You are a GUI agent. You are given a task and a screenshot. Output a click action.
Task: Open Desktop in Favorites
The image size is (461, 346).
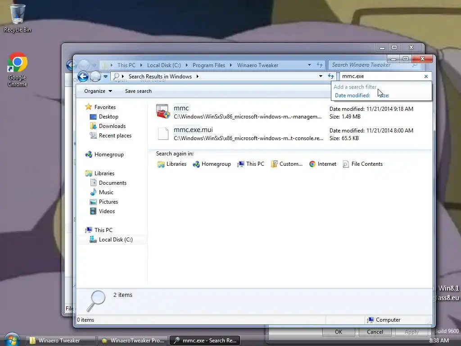[108, 117]
